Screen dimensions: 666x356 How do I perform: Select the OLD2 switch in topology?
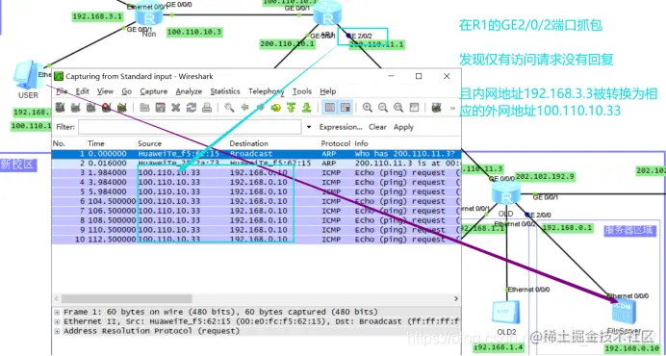(x=506, y=313)
